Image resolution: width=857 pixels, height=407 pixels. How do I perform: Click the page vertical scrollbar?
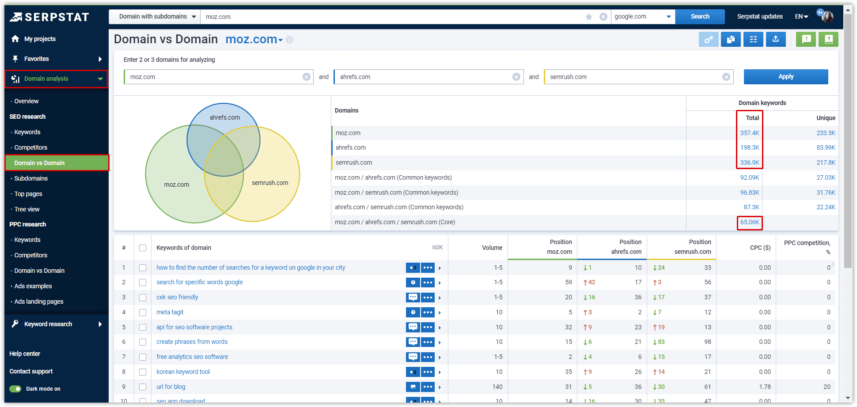(x=848, y=141)
